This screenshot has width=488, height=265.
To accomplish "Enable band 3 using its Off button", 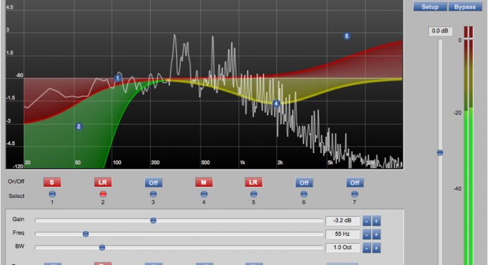I will [x=153, y=182].
